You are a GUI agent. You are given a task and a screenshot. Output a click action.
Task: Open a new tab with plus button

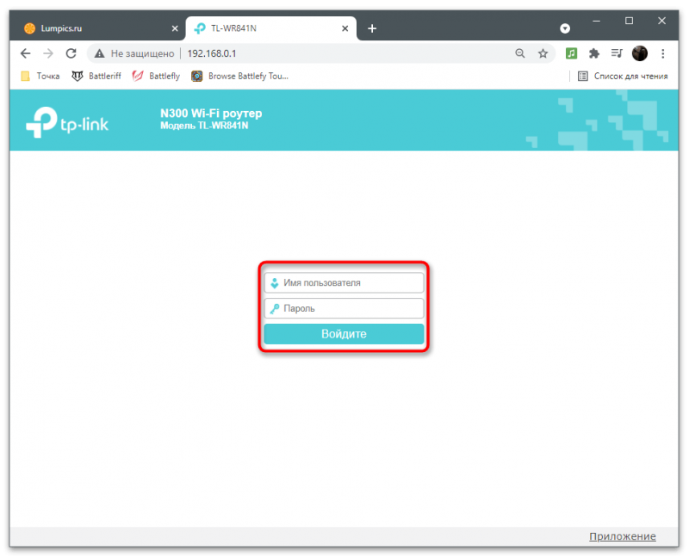(x=372, y=28)
